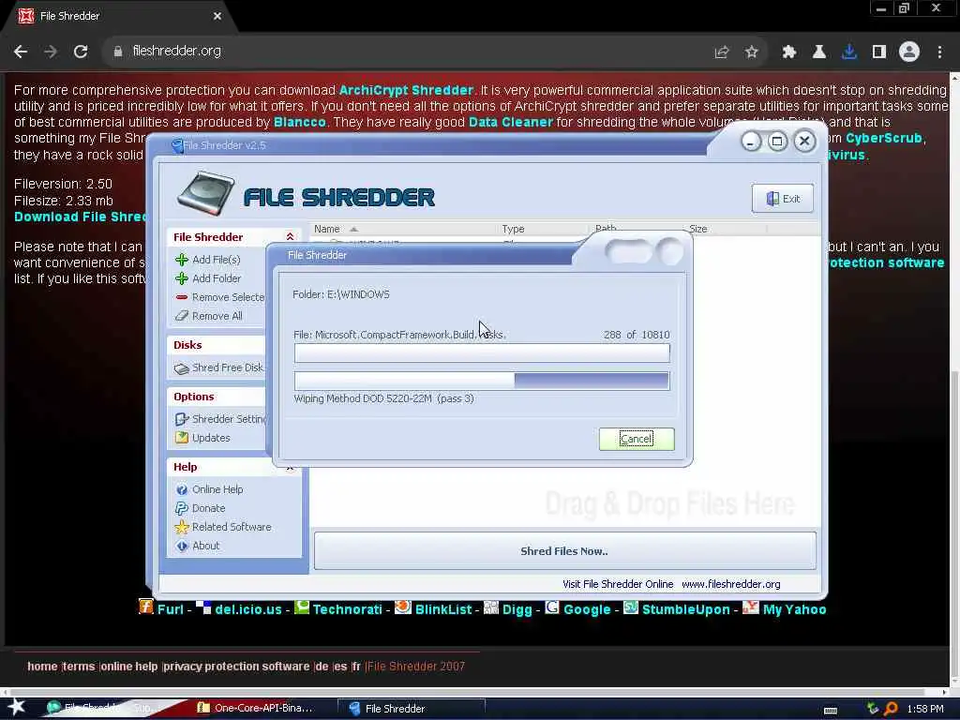Viewport: 960px width, 720px height.
Task: Click the Updates icon in Options
Action: 182,438
